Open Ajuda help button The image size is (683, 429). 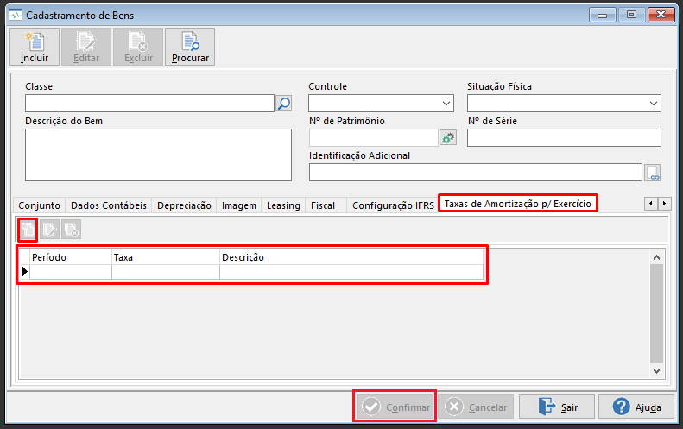(x=636, y=407)
